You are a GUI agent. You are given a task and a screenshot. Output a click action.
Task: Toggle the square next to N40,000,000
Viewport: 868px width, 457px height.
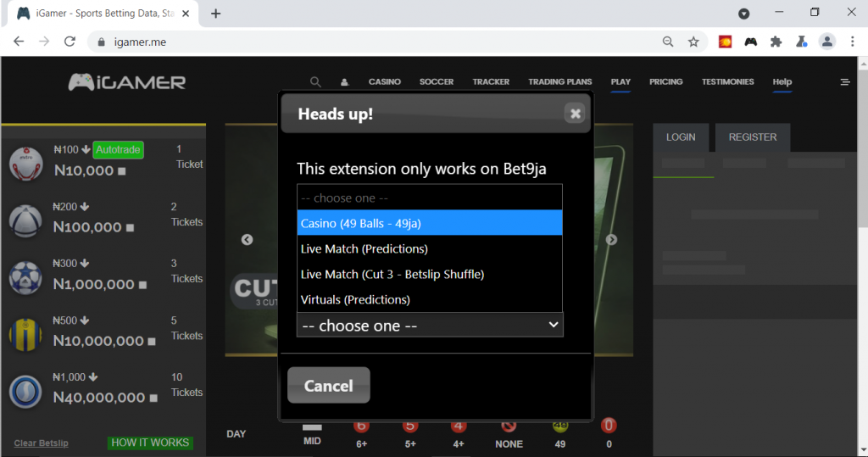click(x=154, y=398)
